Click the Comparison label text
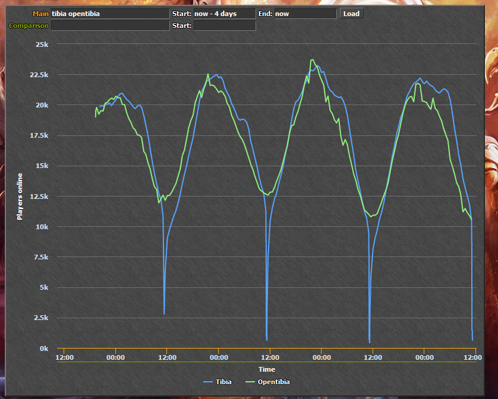 [x=29, y=26]
